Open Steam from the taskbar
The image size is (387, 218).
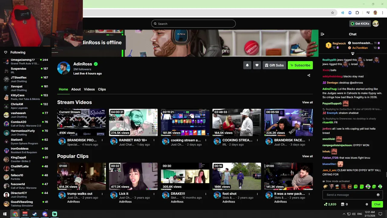pyautogui.click(x=35, y=214)
